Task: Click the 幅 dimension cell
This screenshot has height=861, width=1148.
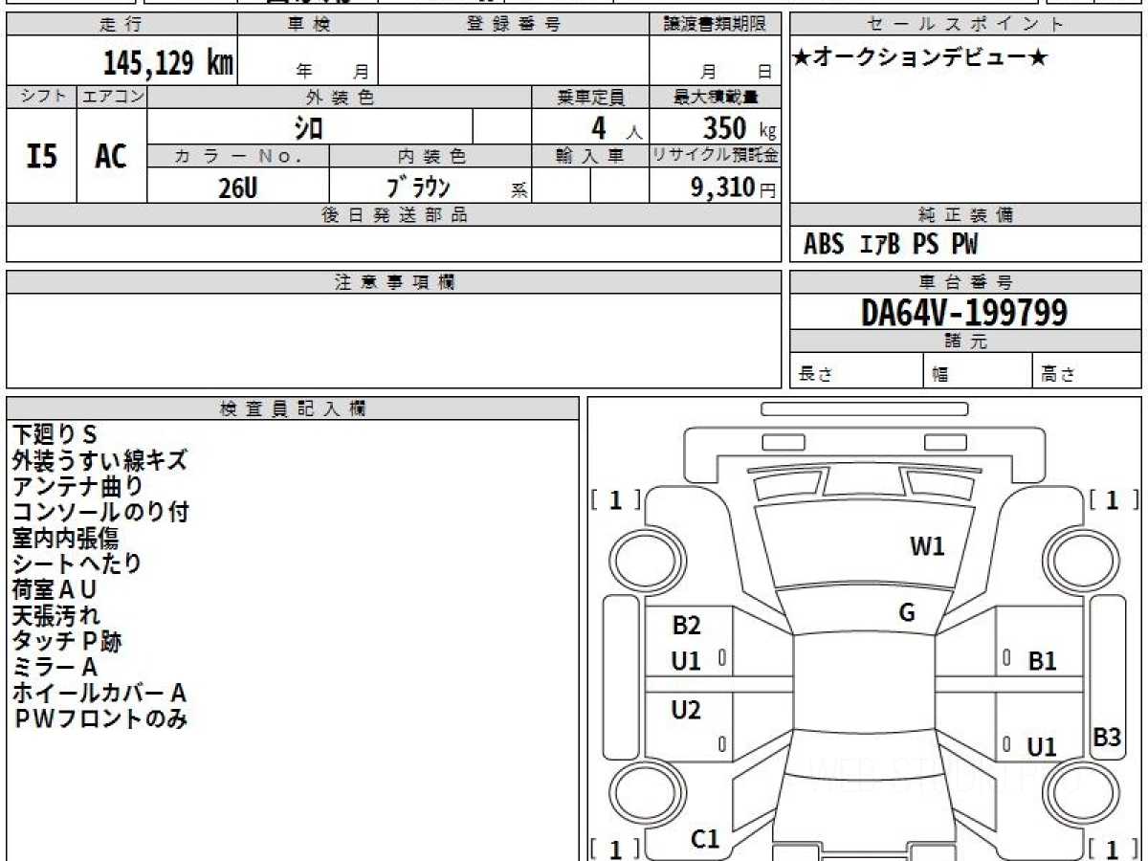Action: (x=978, y=371)
